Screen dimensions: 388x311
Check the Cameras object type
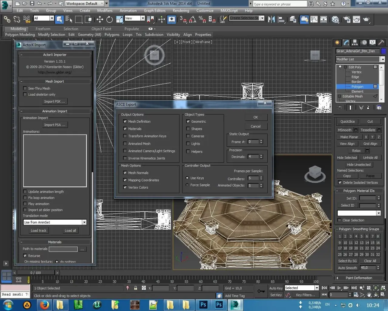coord(188,136)
